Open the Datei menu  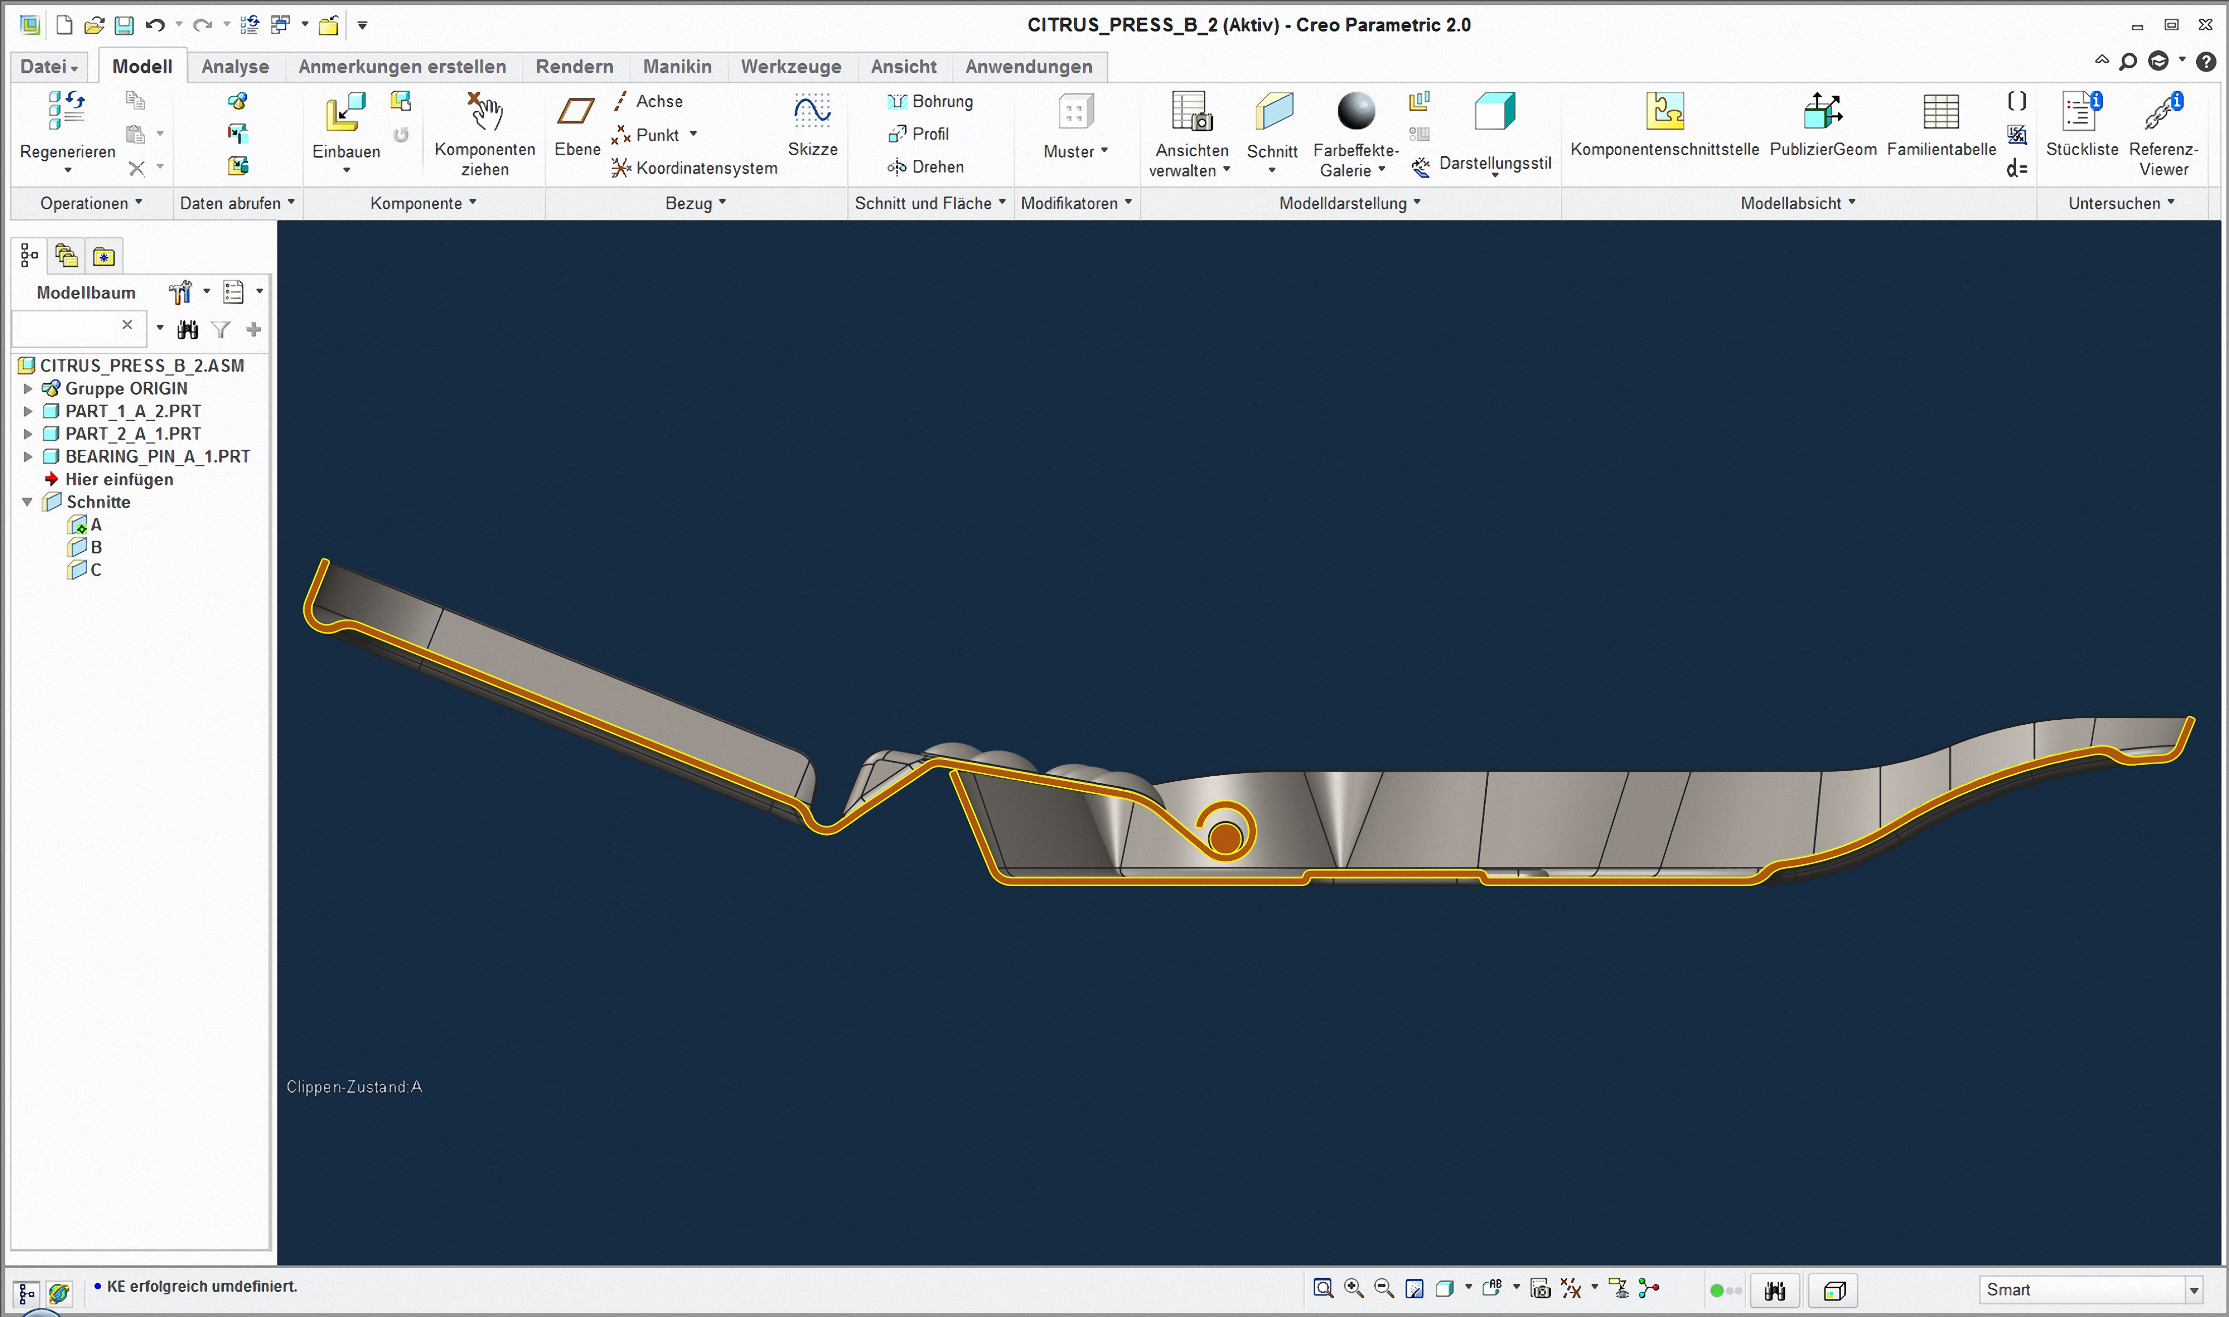coord(49,67)
